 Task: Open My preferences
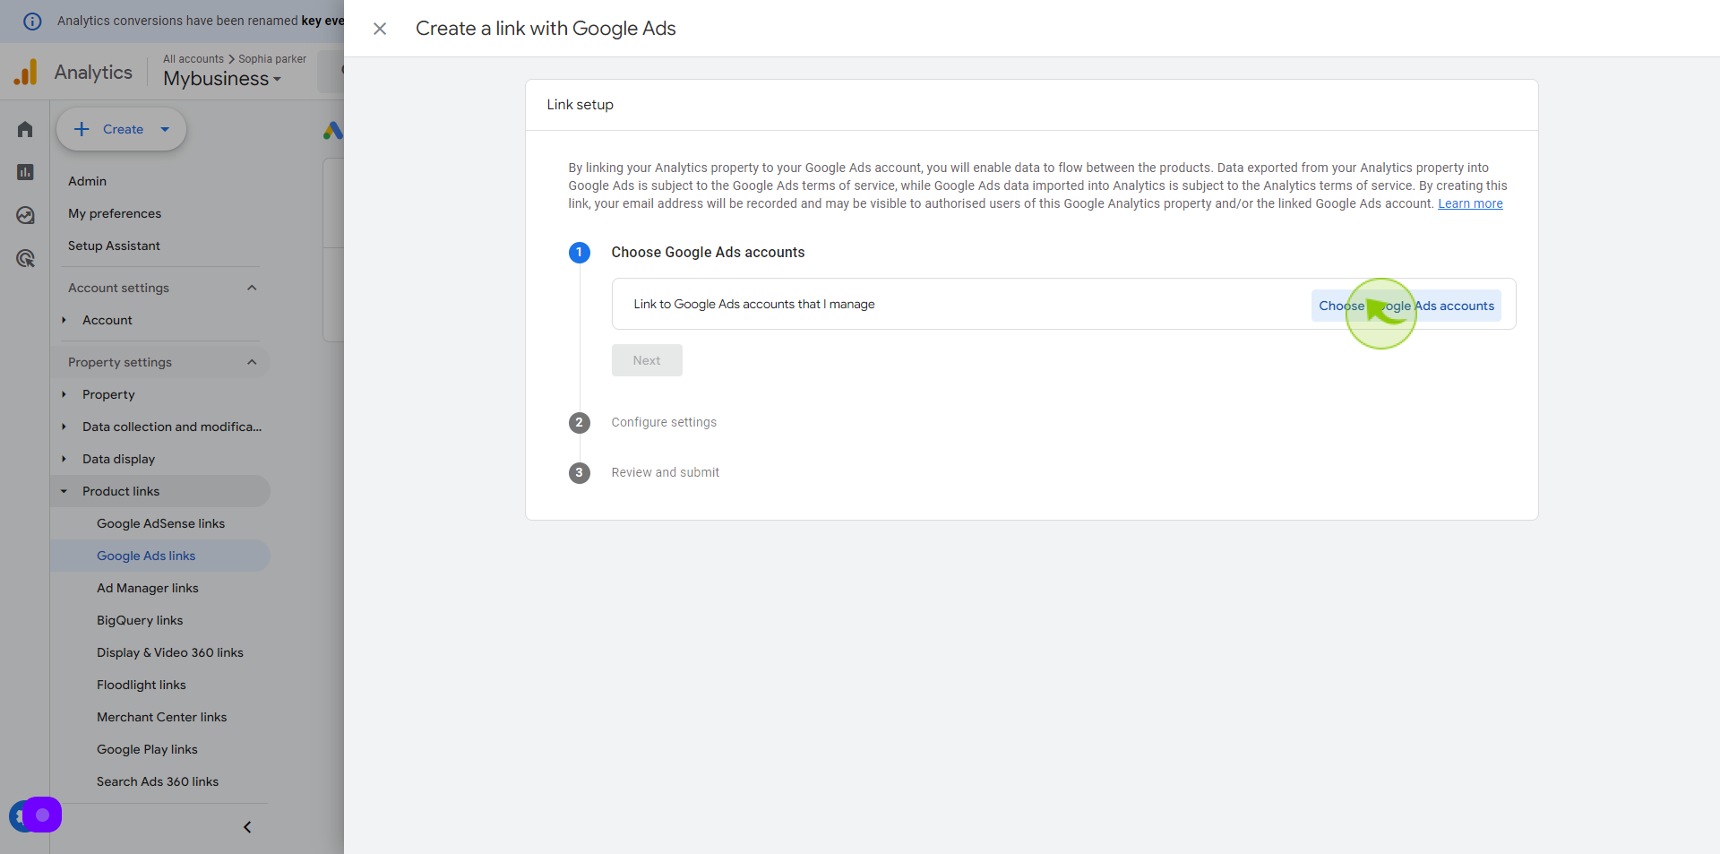click(x=115, y=213)
